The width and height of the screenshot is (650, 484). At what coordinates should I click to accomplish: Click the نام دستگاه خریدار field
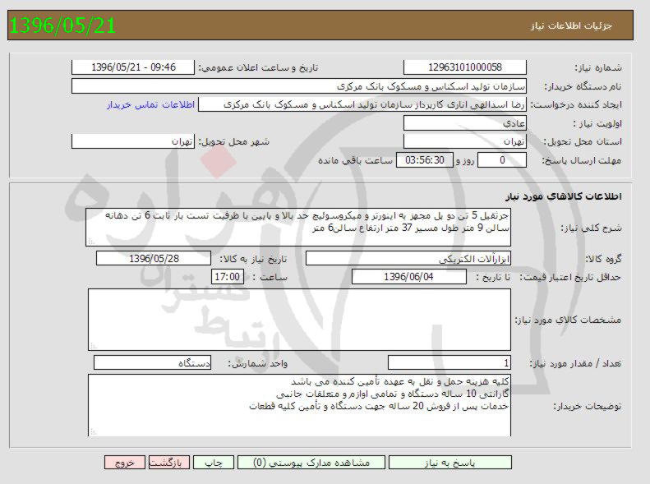tap(299, 86)
